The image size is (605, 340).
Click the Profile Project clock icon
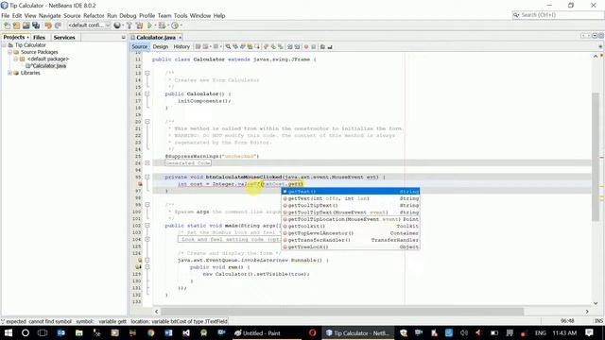click(x=175, y=25)
